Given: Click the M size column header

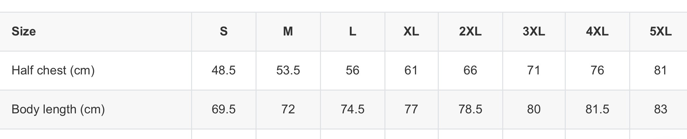Looking at the screenshot, I should coord(288,32).
